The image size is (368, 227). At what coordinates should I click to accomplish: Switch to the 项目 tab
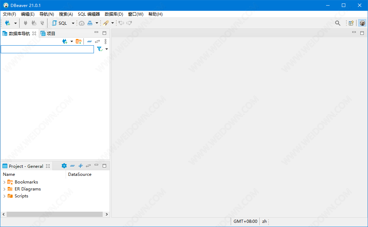coord(48,33)
